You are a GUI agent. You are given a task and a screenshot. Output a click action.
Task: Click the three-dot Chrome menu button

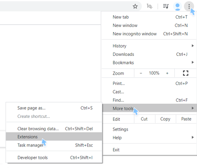coord(189,6)
